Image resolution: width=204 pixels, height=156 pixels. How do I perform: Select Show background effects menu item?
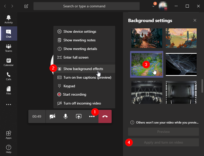coord(83,69)
